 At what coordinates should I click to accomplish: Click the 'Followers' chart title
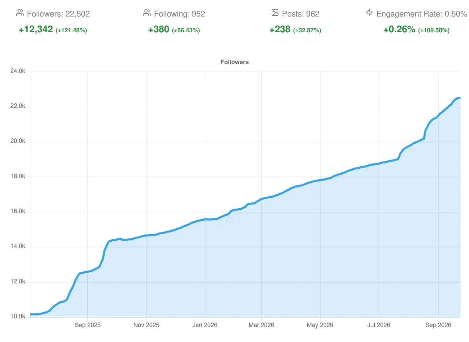click(x=235, y=62)
